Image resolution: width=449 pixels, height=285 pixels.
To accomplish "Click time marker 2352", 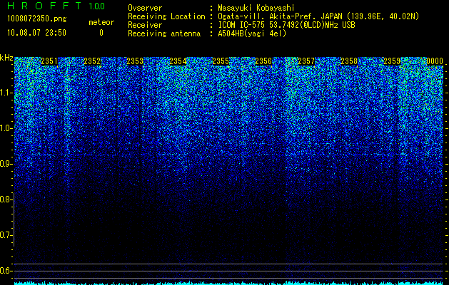I will (x=92, y=61).
